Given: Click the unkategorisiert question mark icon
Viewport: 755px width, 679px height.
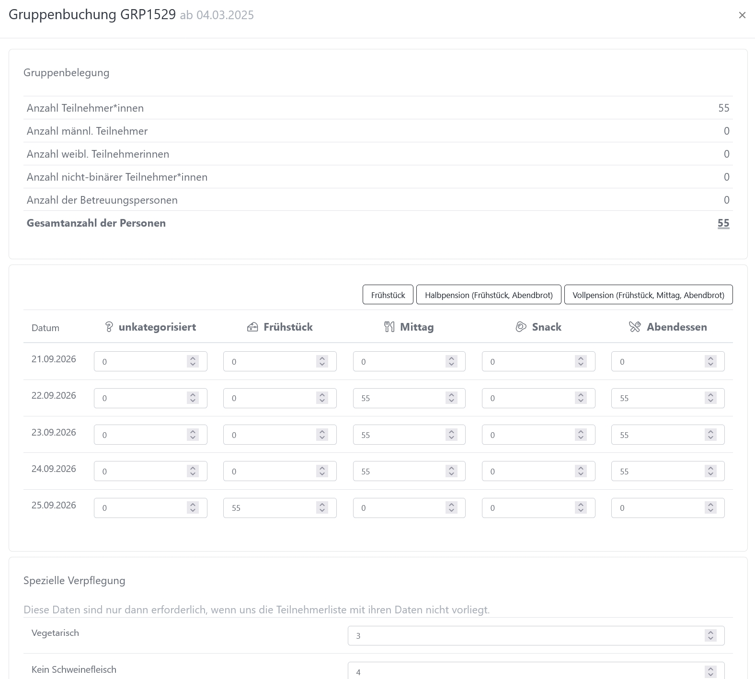Looking at the screenshot, I should [x=109, y=327].
